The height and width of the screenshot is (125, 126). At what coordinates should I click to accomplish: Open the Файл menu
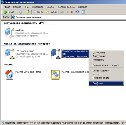tap(7, 7)
